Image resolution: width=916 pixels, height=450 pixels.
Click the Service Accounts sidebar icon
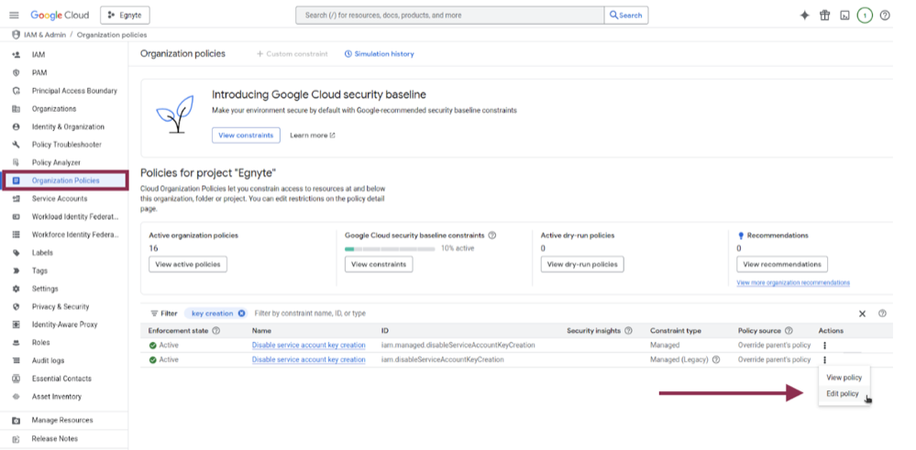pyautogui.click(x=17, y=199)
